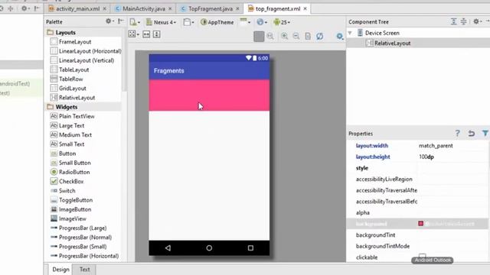Choose the ToggleButton widget
The width and height of the screenshot is (490, 275).
click(x=71, y=200)
